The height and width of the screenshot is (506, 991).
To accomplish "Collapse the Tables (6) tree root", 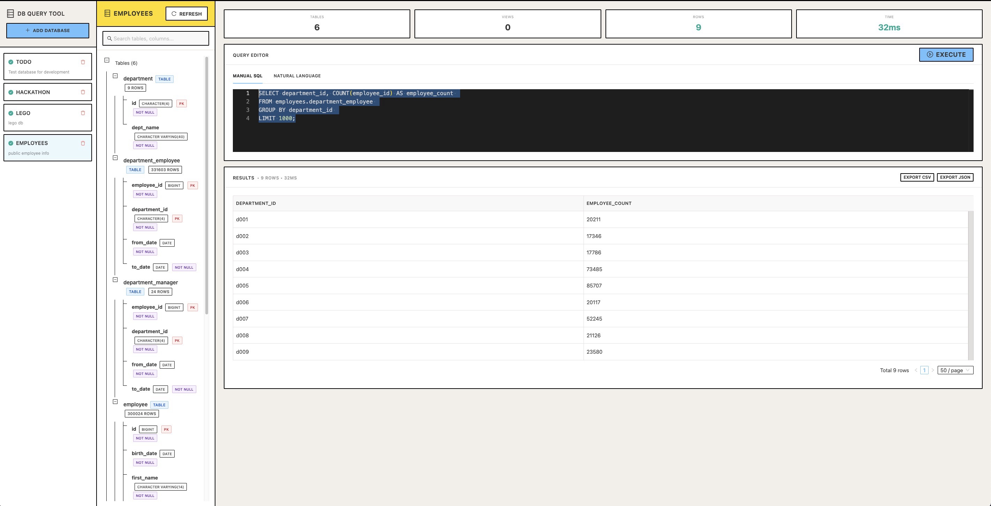I will click(107, 60).
